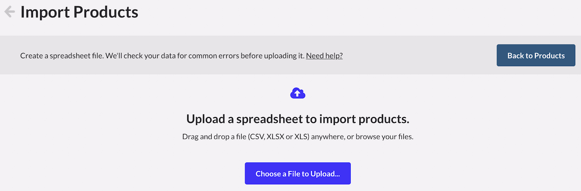Screen dimensions: 581x191
Task: Return to the product list via dark blue button
Action: click(x=536, y=55)
